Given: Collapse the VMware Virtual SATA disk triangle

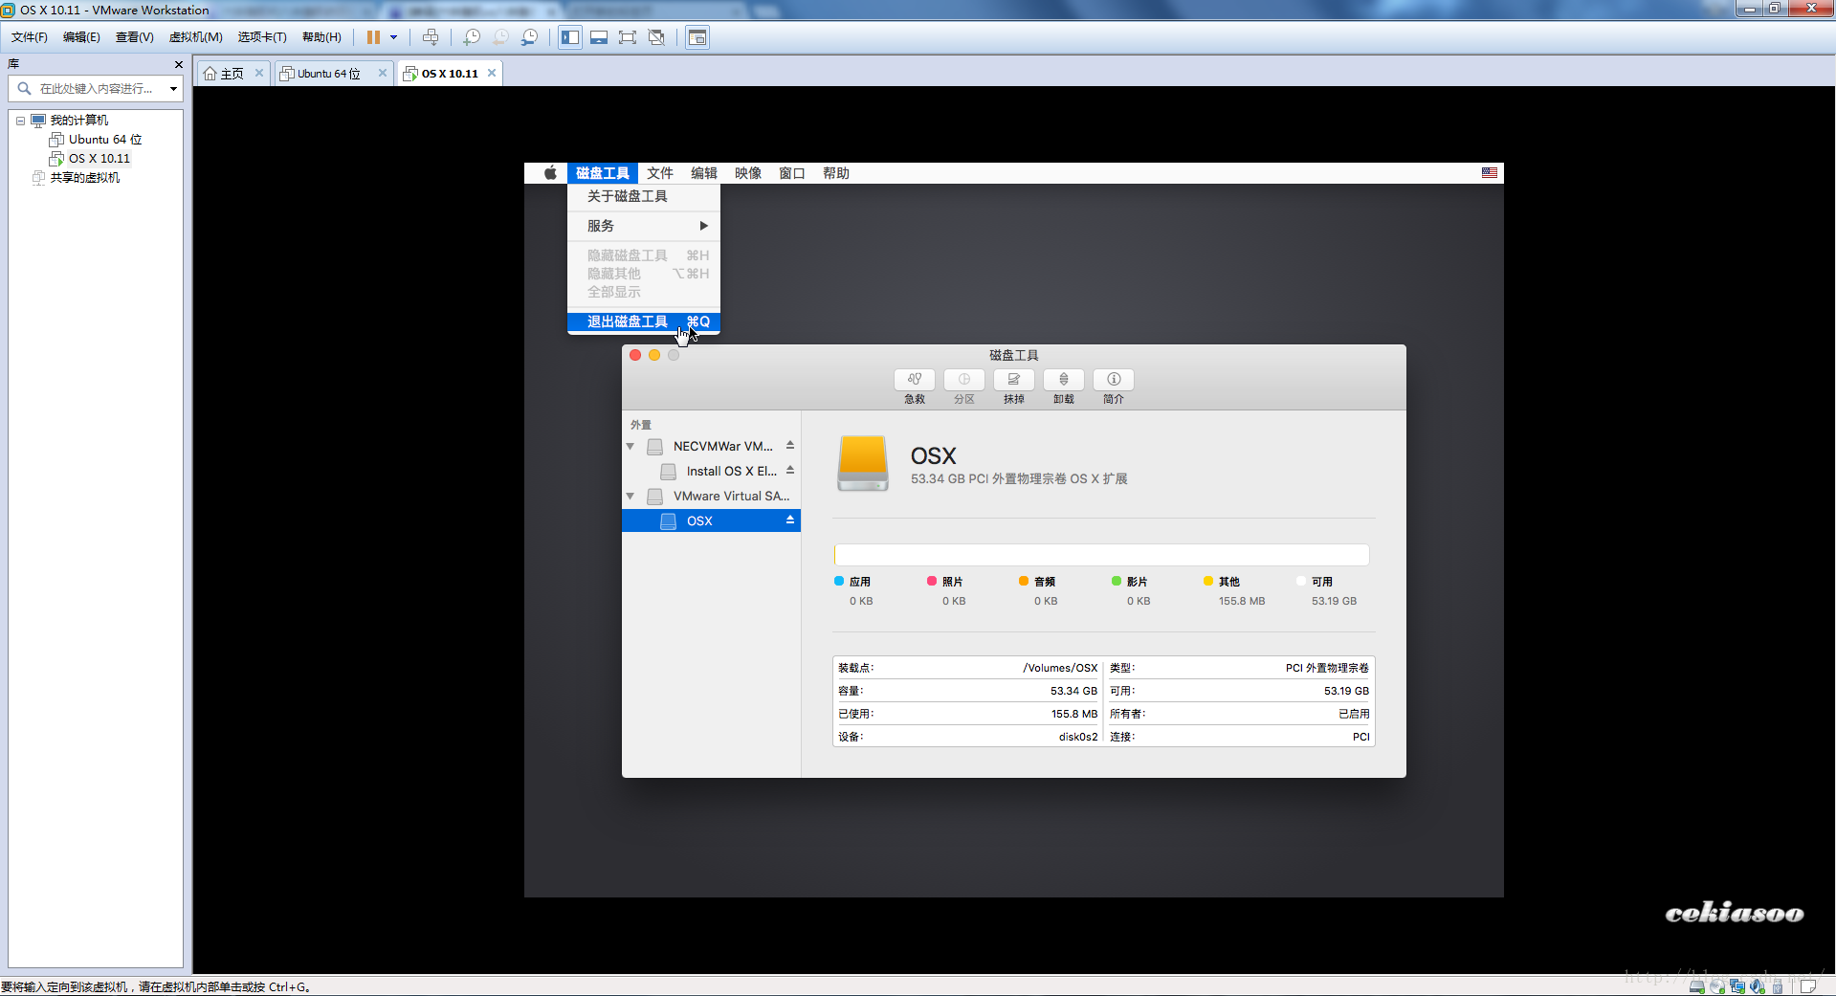Looking at the screenshot, I should [x=630, y=496].
